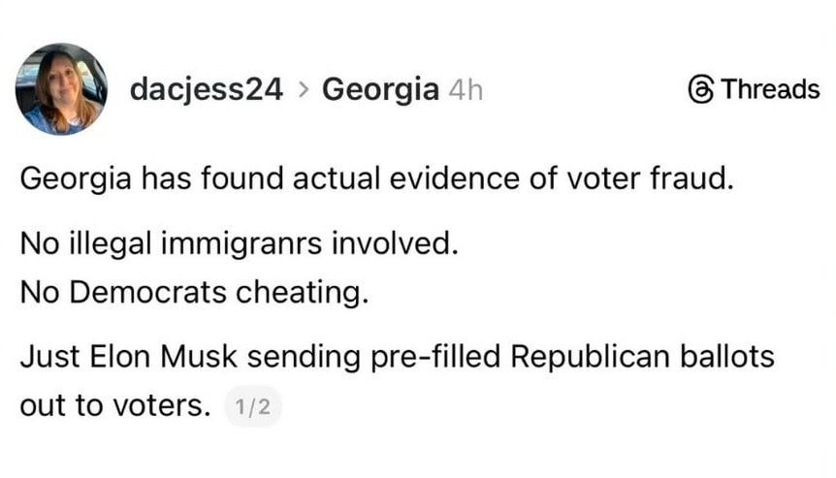Open the dacjess24 username link
Screen dimensions: 836x478
pos(207,90)
